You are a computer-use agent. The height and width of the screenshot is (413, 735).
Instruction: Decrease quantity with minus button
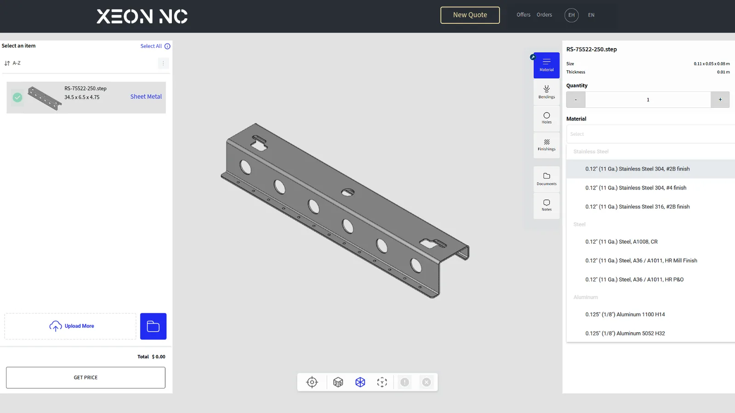576,100
